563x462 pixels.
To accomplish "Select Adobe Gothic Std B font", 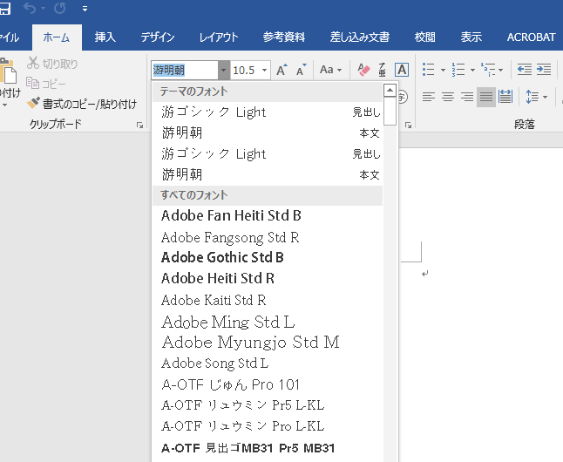I will tap(223, 257).
